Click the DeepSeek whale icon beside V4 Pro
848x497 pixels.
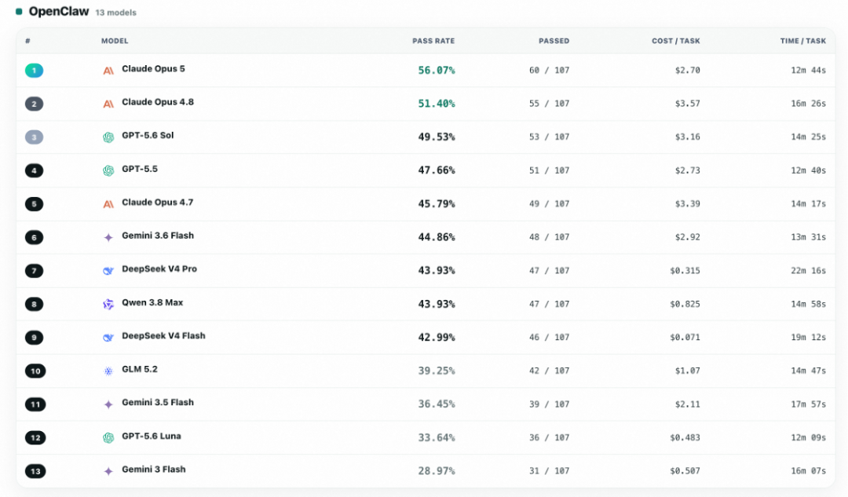pyautogui.click(x=108, y=270)
